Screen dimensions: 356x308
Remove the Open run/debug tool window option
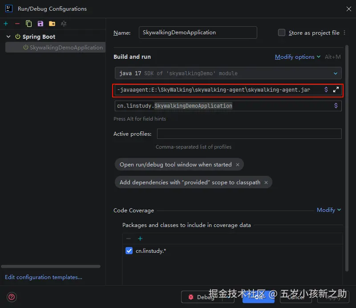click(238, 165)
